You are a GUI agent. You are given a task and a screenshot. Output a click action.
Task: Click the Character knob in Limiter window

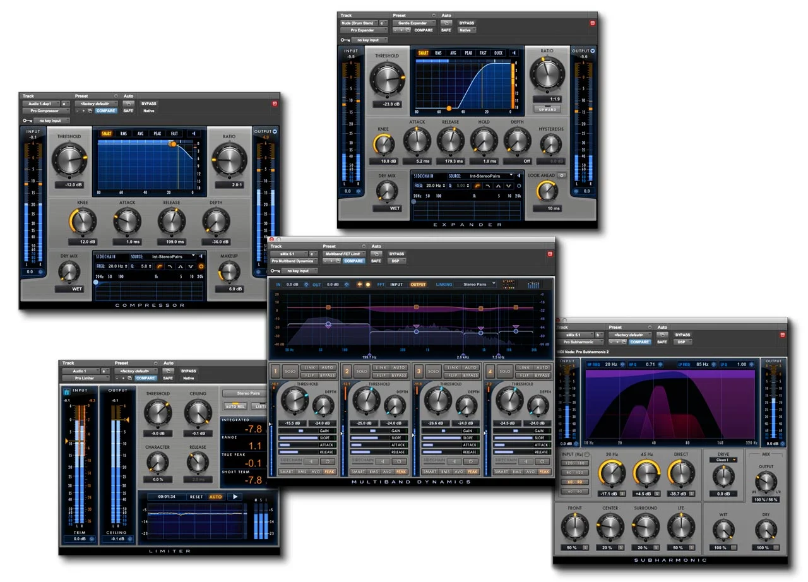[x=157, y=463]
